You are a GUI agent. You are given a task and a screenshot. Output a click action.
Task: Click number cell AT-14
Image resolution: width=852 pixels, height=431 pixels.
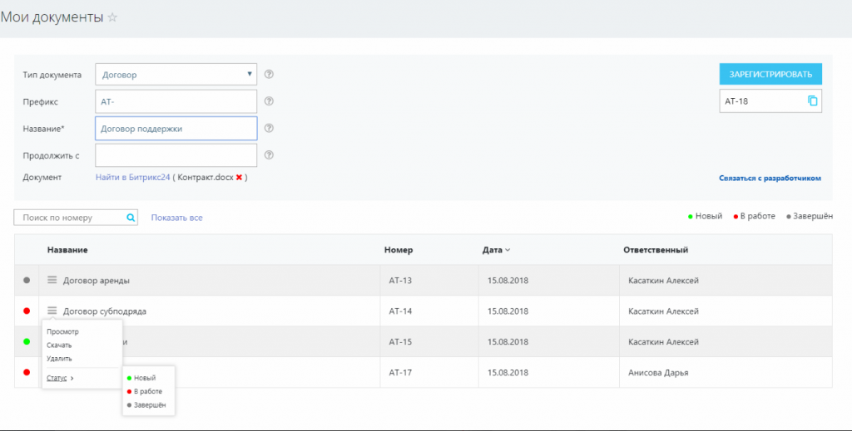point(400,311)
